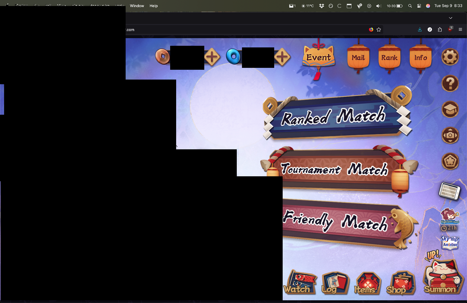Screen dimensions: 467x303
Task: Open the Items bag
Action: pyautogui.click(x=367, y=283)
